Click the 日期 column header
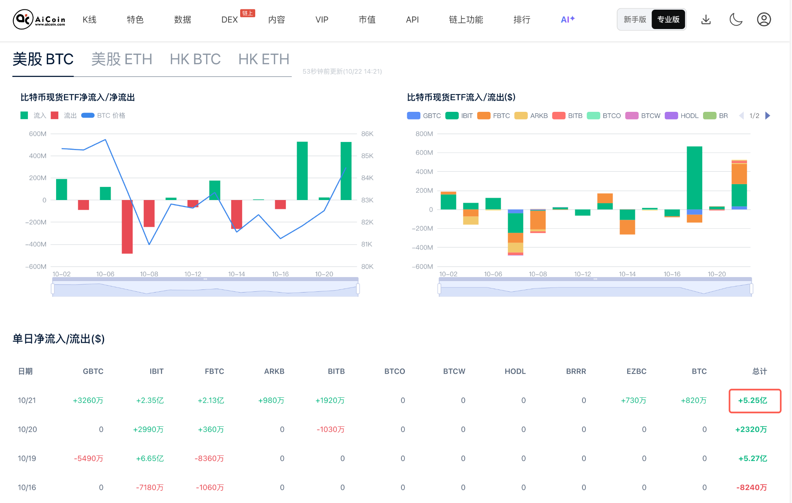The width and height of the screenshot is (792, 503). (26, 371)
